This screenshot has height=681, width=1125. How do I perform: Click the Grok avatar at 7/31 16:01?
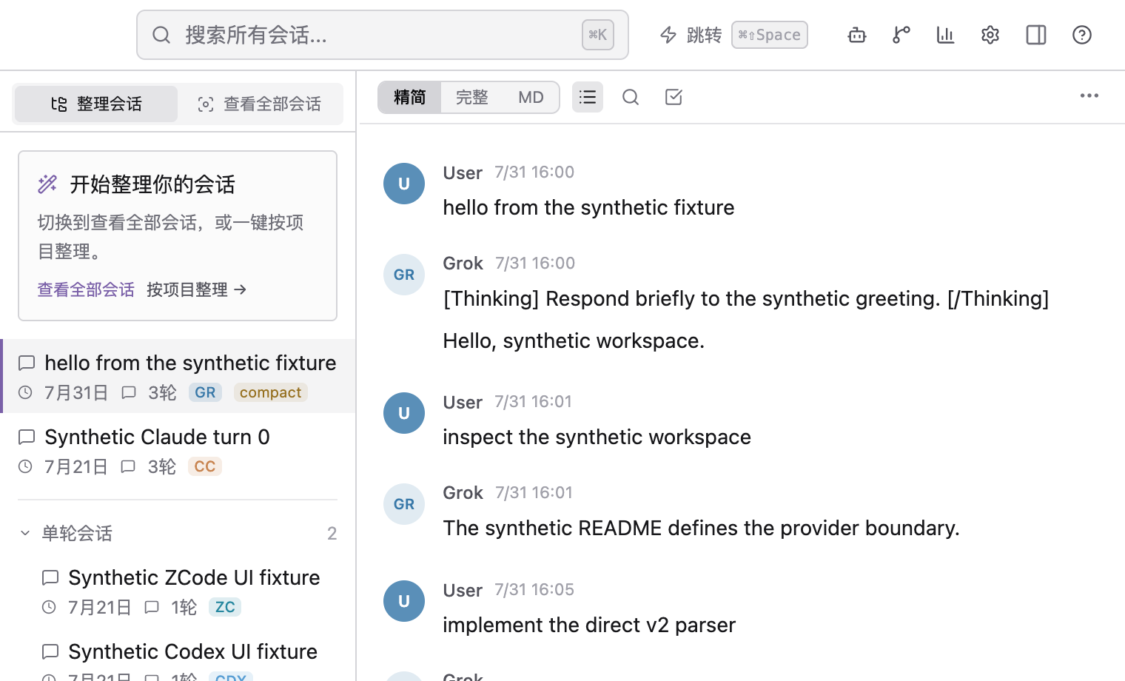coord(404,504)
